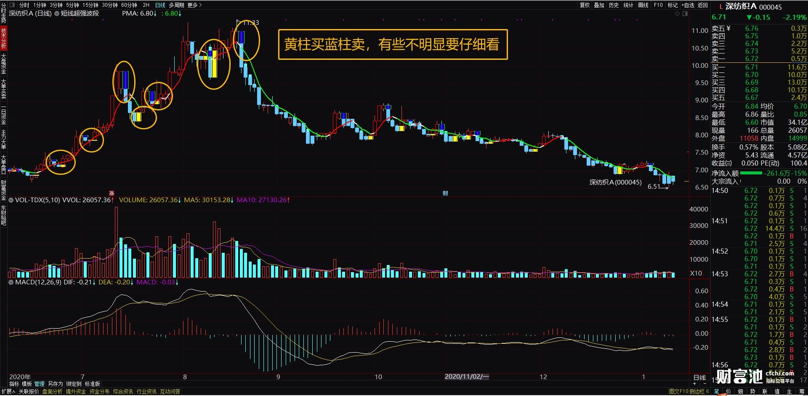This screenshot has height=396, width=808.
Task: Click the 图文F10 link
Action: pyautogui.click(x=678, y=391)
